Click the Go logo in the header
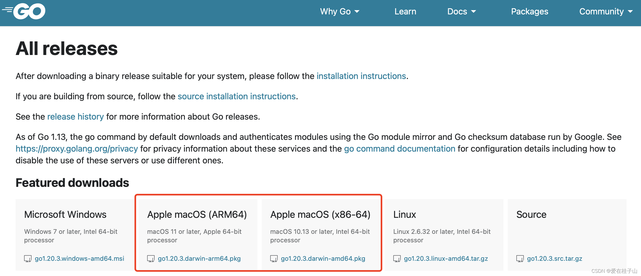Image resolution: width=641 pixels, height=276 pixels. [24, 11]
